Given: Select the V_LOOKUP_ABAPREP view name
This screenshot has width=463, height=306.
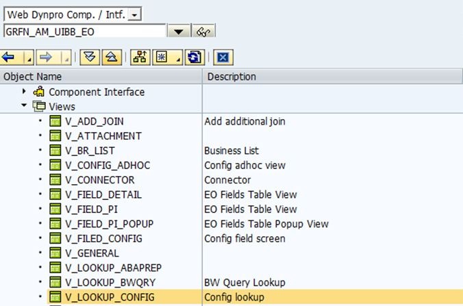Looking at the screenshot, I should coord(114,268).
